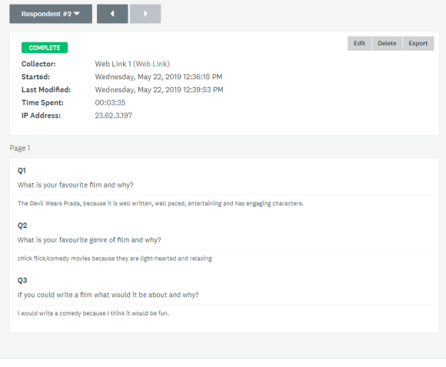Image resolution: width=446 pixels, height=367 pixels.
Task: Click the Page 1 label
Action: tap(20, 148)
